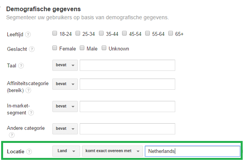The image size is (243, 161).
Task: Open help icon under Andere categorie
Action: [x=12, y=135]
